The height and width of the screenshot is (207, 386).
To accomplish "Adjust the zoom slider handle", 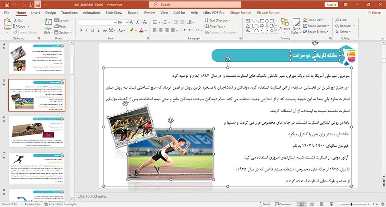I will coord(351,204).
